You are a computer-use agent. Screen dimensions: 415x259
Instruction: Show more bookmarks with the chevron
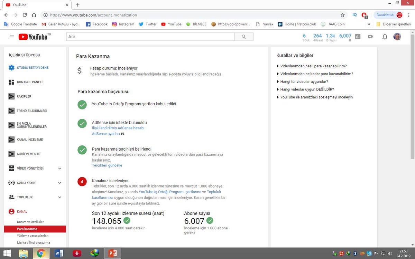coord(369,24)
